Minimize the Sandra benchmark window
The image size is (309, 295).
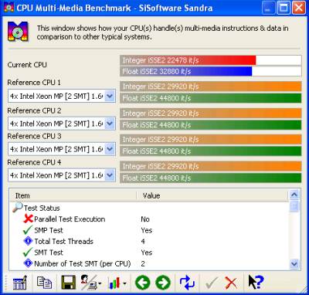(x=269, y=8)
